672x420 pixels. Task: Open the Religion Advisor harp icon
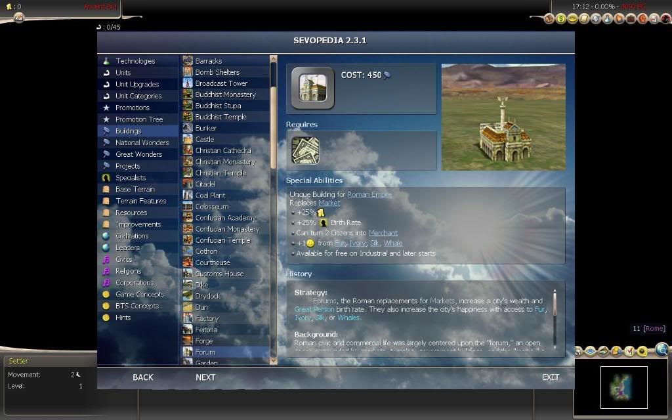click(x=619, y=18)
